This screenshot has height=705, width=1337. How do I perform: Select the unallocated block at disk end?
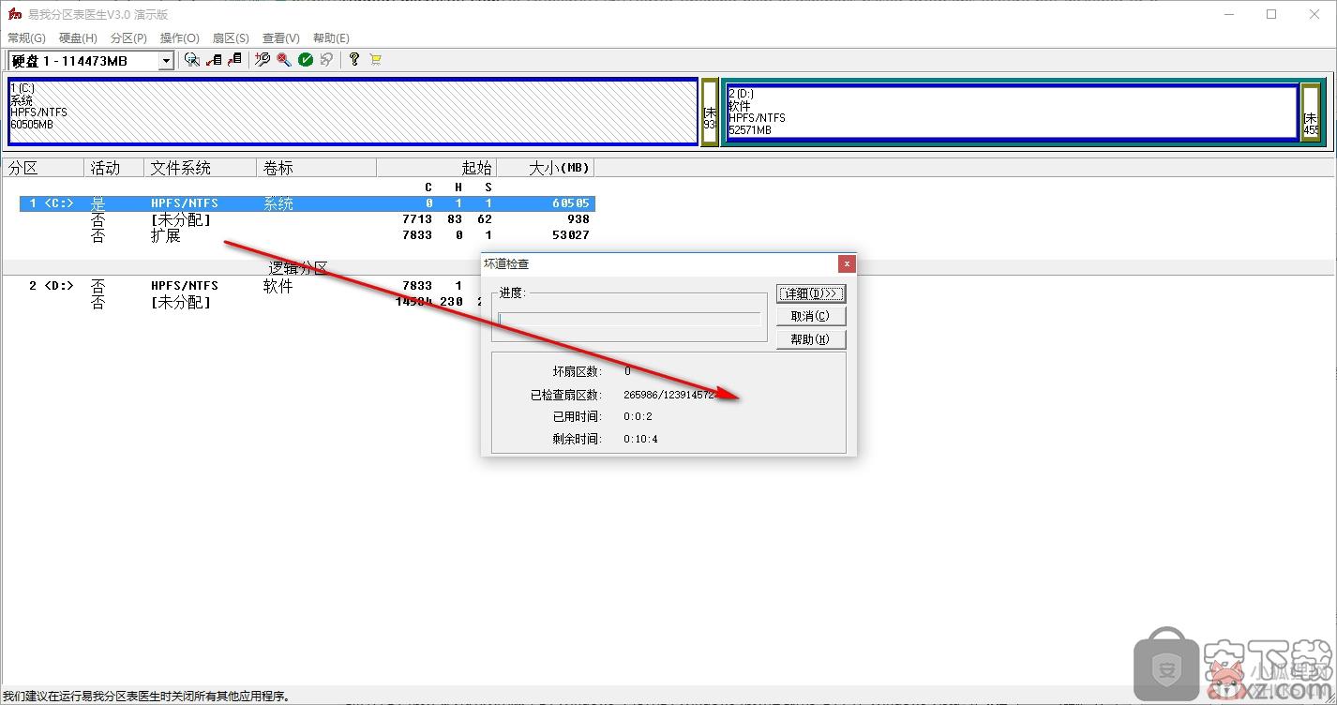click(x=1310, y=112)
